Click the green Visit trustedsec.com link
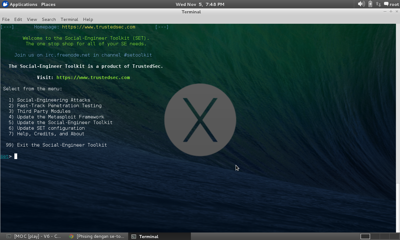 point(93,77)
